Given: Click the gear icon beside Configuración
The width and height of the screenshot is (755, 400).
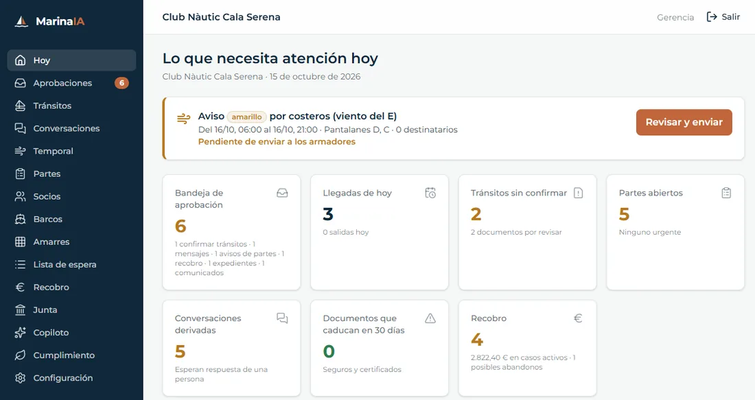Looking at the screenshot, I should coord(20,377).
